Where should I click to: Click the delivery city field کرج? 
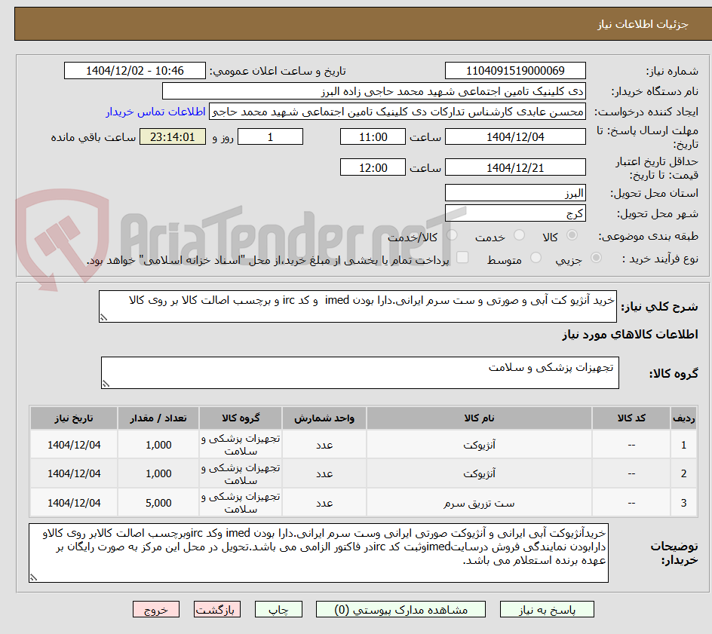(x=515, y=213)
